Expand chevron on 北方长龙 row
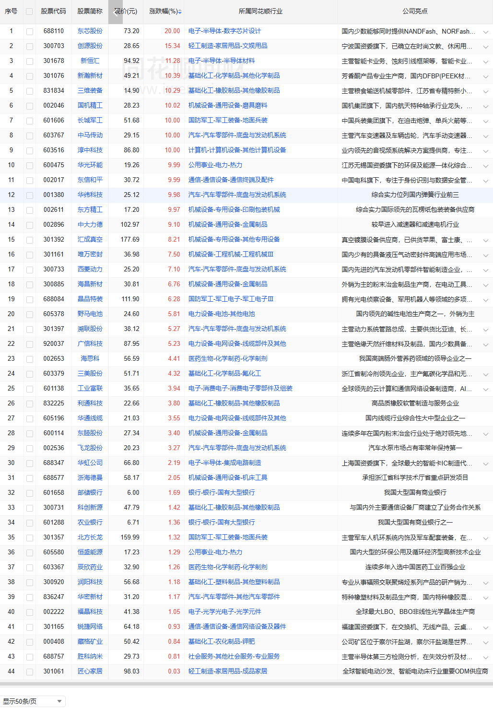Screen dimensions: 493x710 coord(486,539)
